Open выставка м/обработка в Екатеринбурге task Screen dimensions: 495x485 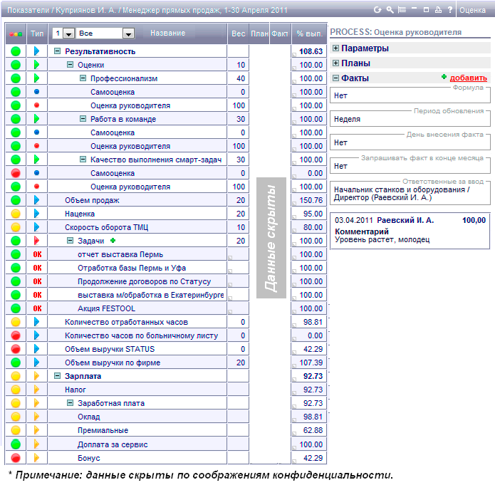[x=151, y=295]
